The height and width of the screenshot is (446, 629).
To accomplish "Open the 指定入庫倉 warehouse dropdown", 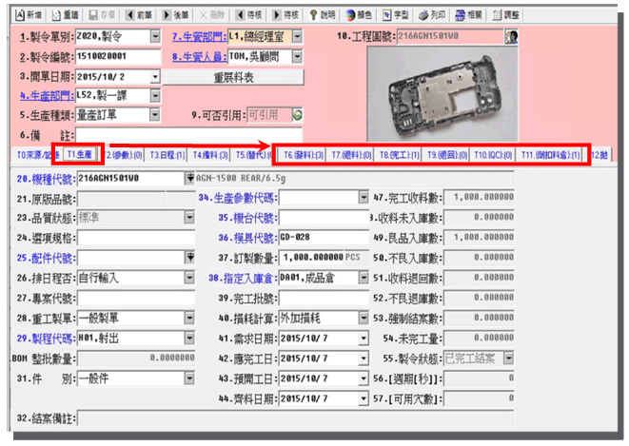I will pos(364,280).
